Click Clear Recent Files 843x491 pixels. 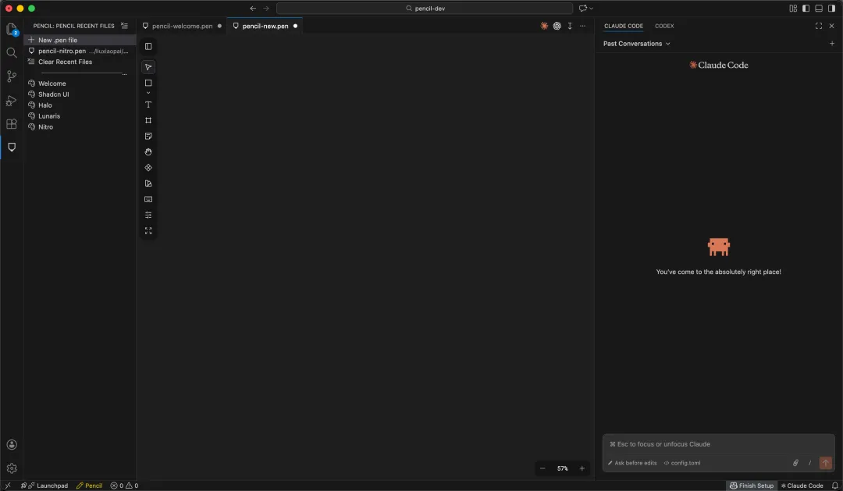[80, 62]
